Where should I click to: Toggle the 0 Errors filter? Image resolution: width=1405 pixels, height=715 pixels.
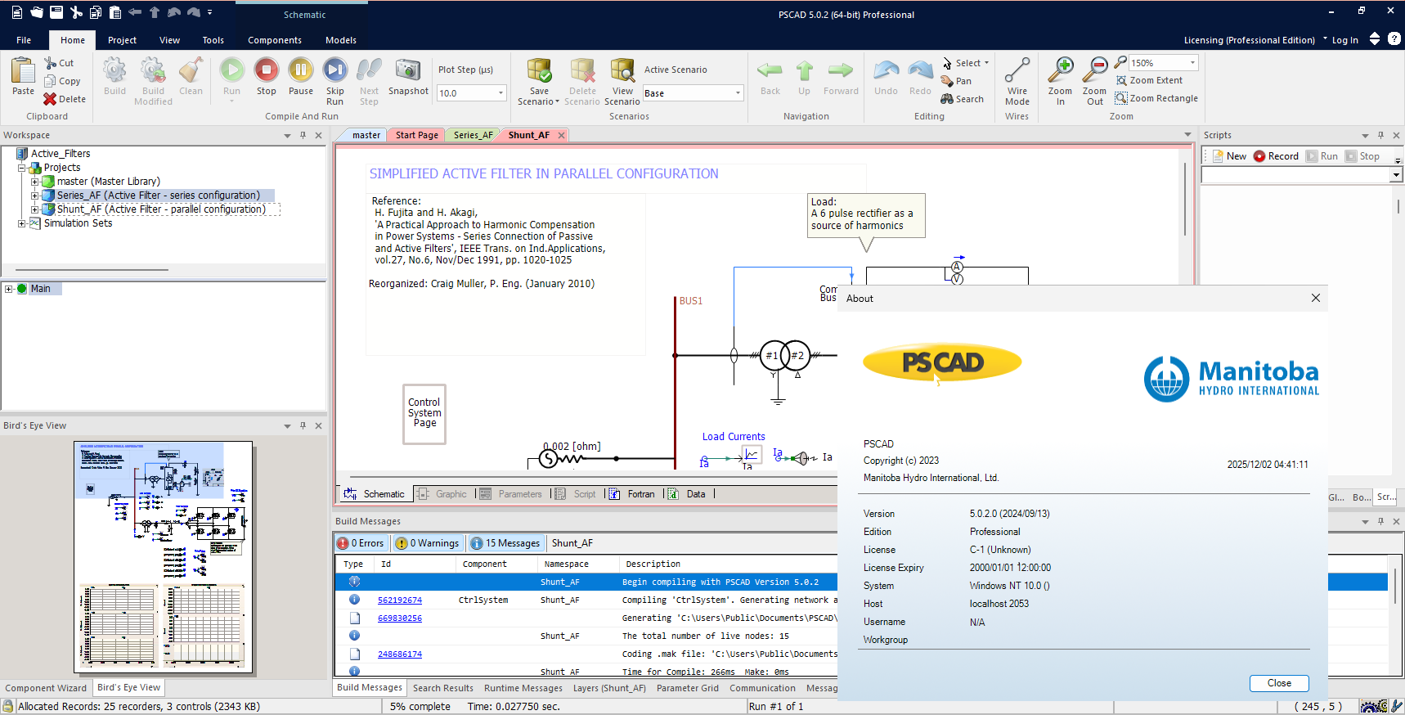tap(361, 543)
